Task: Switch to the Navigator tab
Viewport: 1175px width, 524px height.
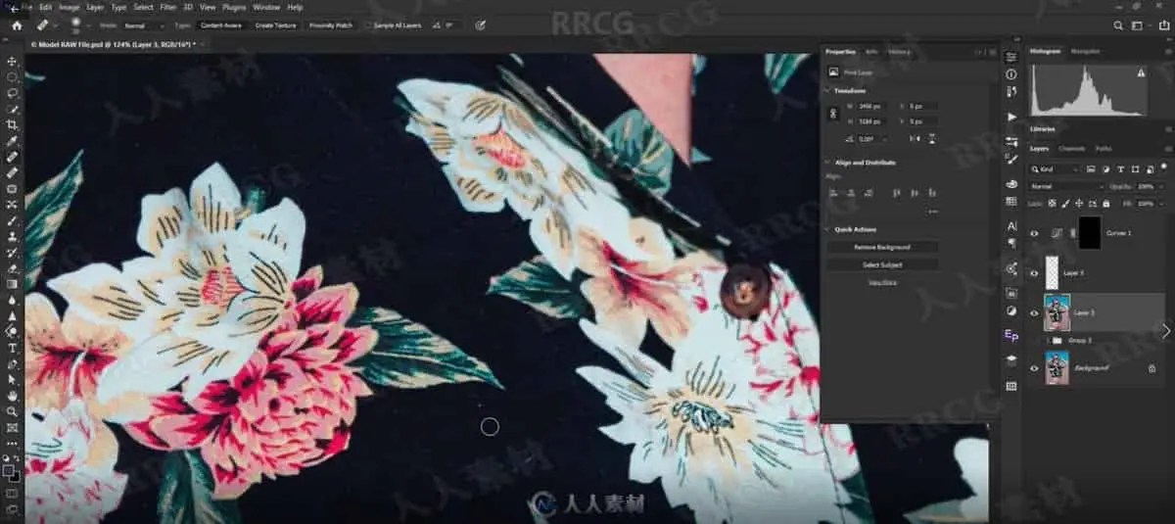Action: click(1086, 51)
